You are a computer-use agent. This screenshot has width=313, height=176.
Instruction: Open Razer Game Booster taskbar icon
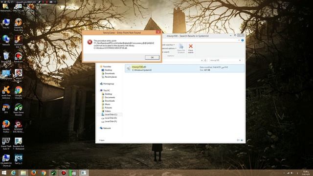pyautogui.click(x=53, y=173)
